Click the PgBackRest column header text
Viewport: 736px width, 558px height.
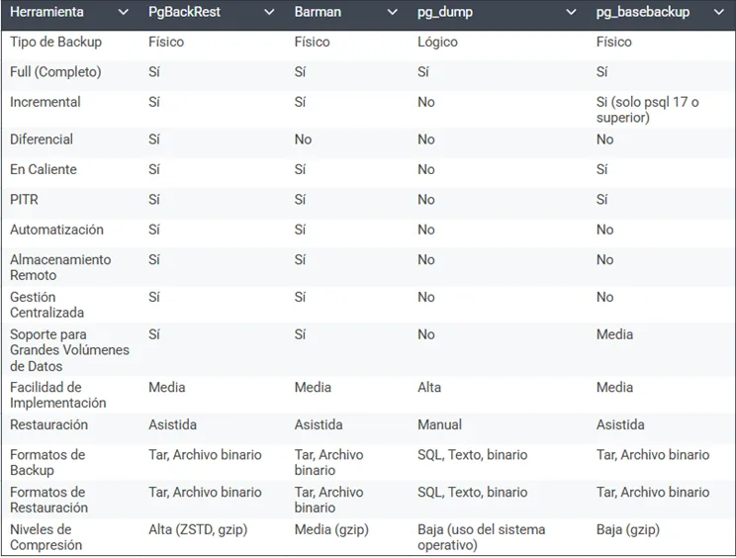coord(184,12)
